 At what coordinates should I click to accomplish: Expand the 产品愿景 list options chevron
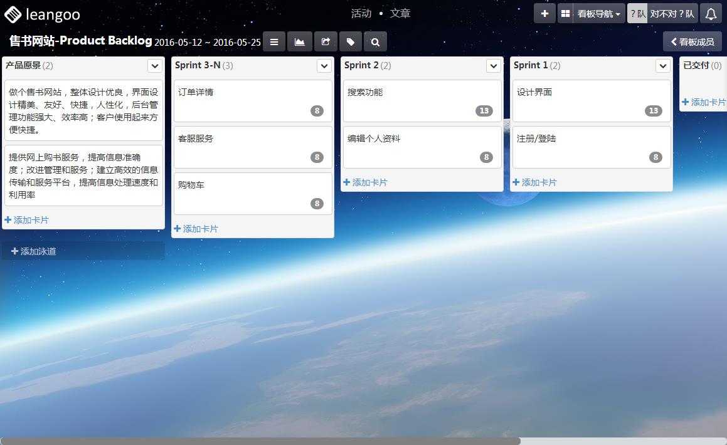coord(155,66)
